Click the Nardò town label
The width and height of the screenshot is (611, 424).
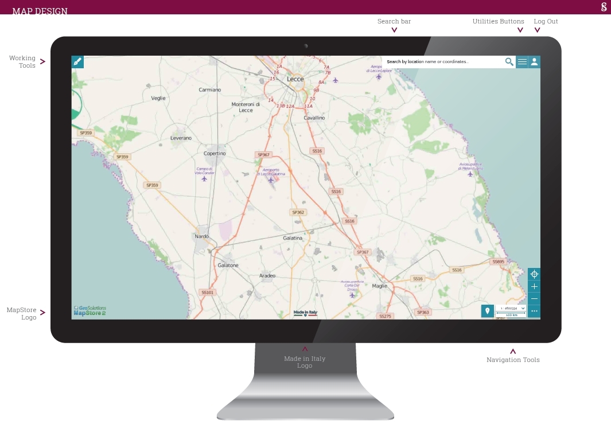click(x=202, y=236)
